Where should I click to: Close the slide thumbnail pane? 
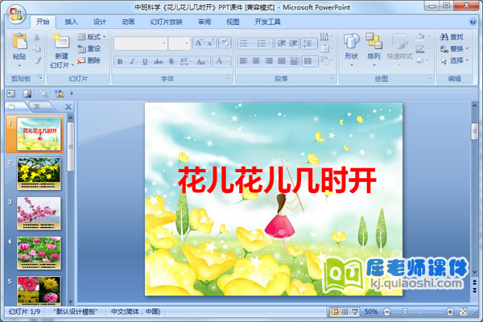(x=68, y=107)
